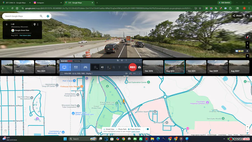Toggle Bandicam speaker sound

pos(102,67)
